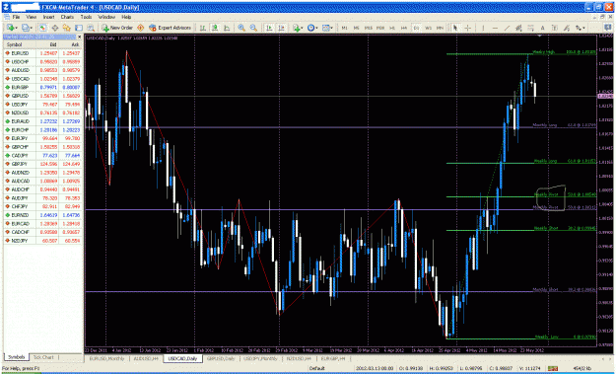This screenshot has height=374, width=616.
Task: Open dropdown arrow next to Profiles icon
Action: 31,28
